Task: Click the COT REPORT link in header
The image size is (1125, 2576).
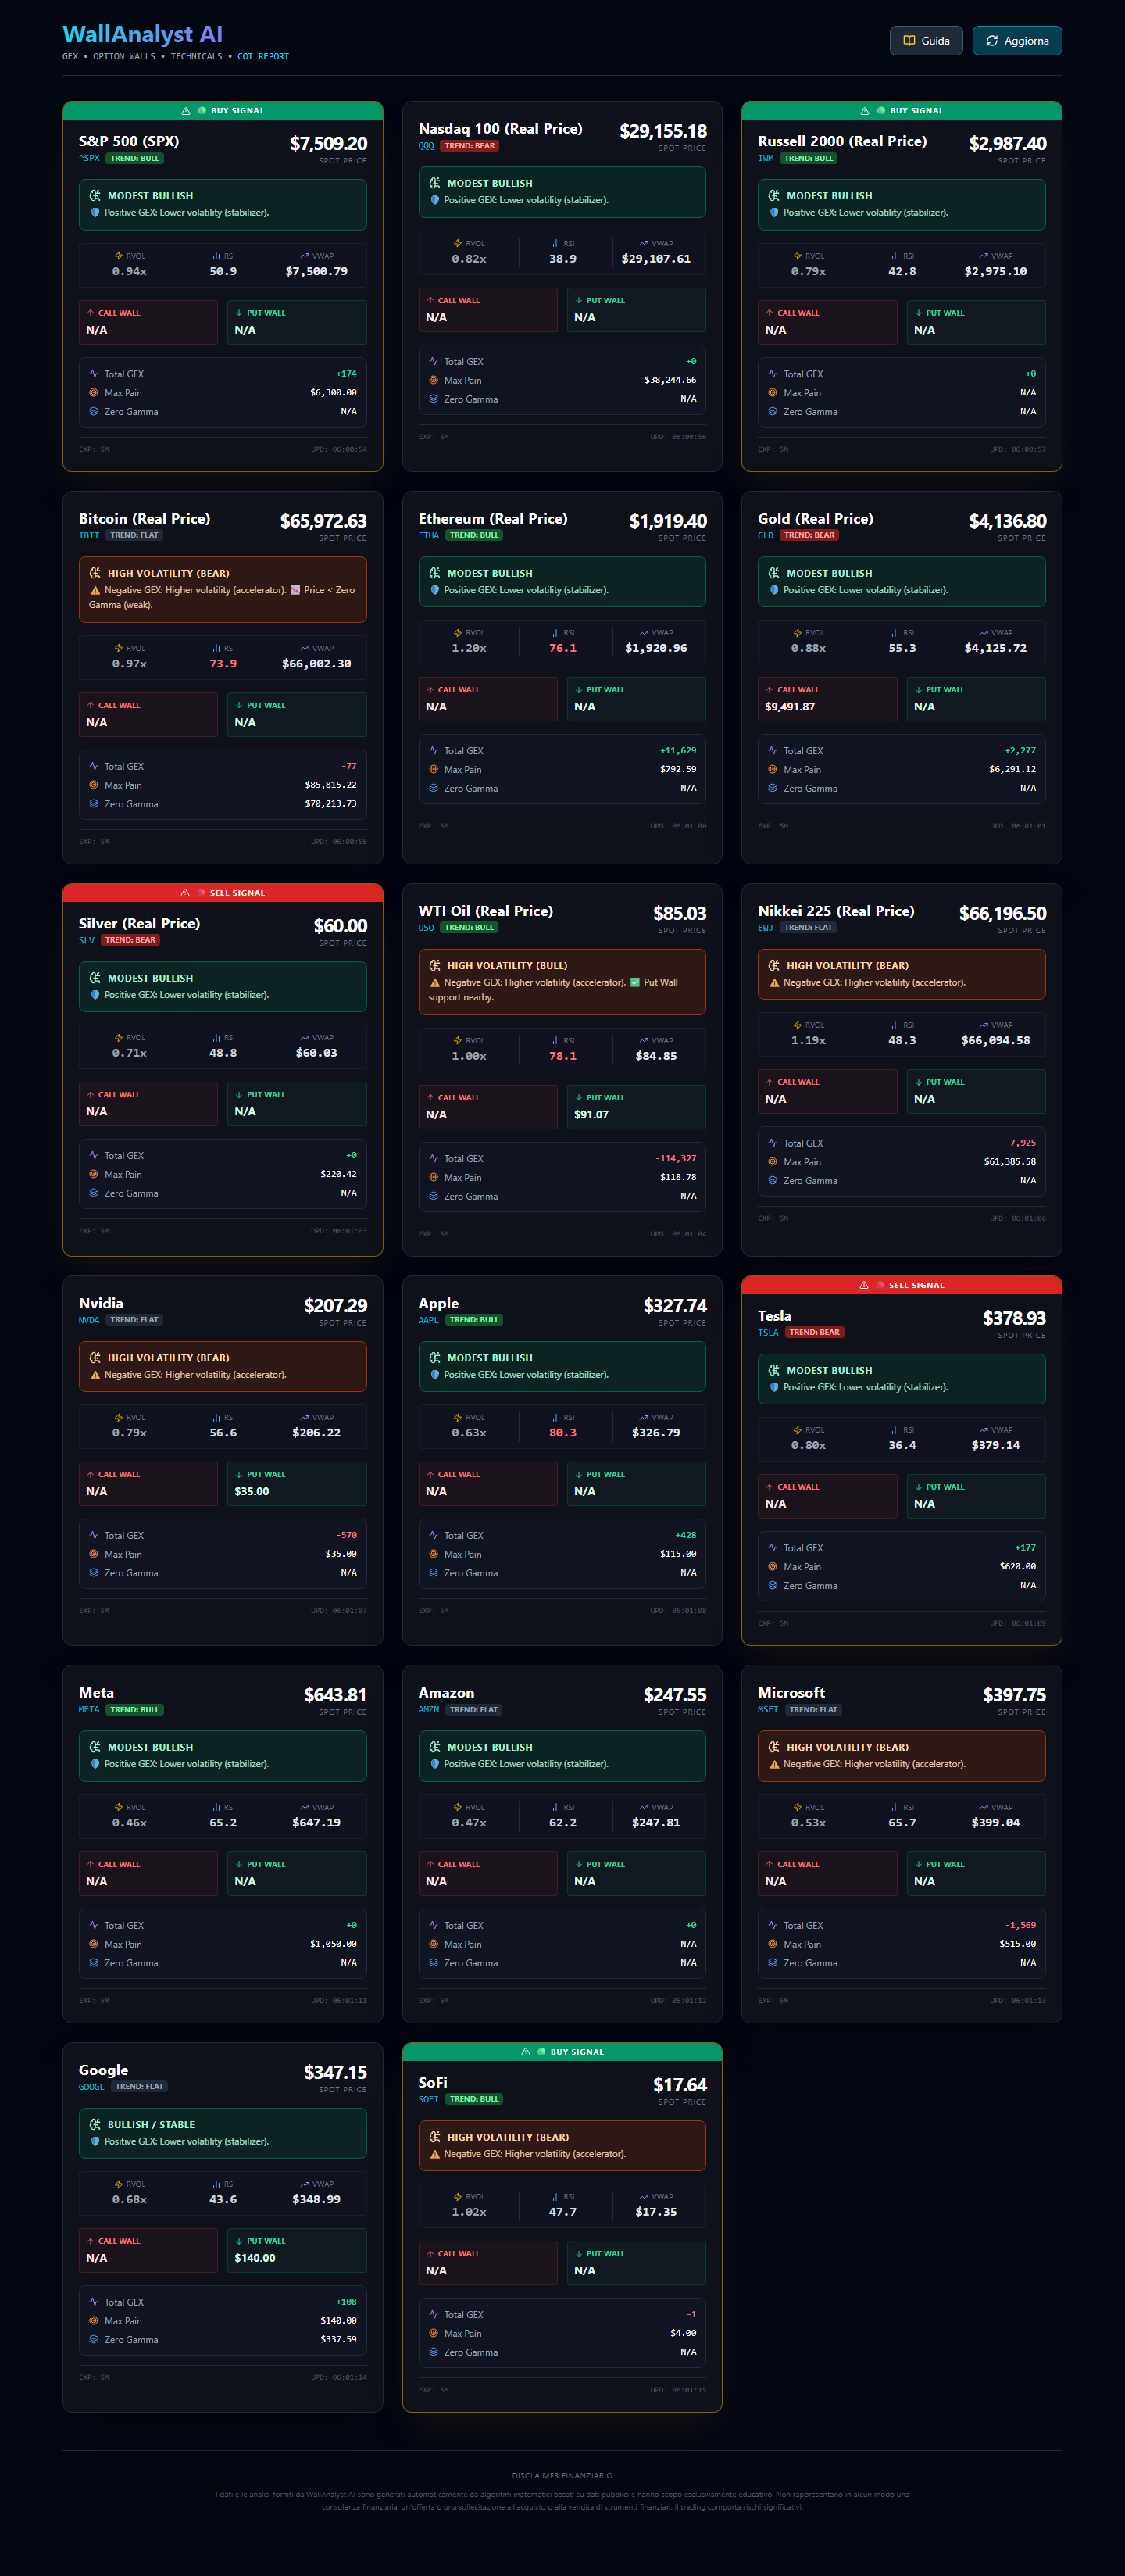Action: click(x=263, y=57)
